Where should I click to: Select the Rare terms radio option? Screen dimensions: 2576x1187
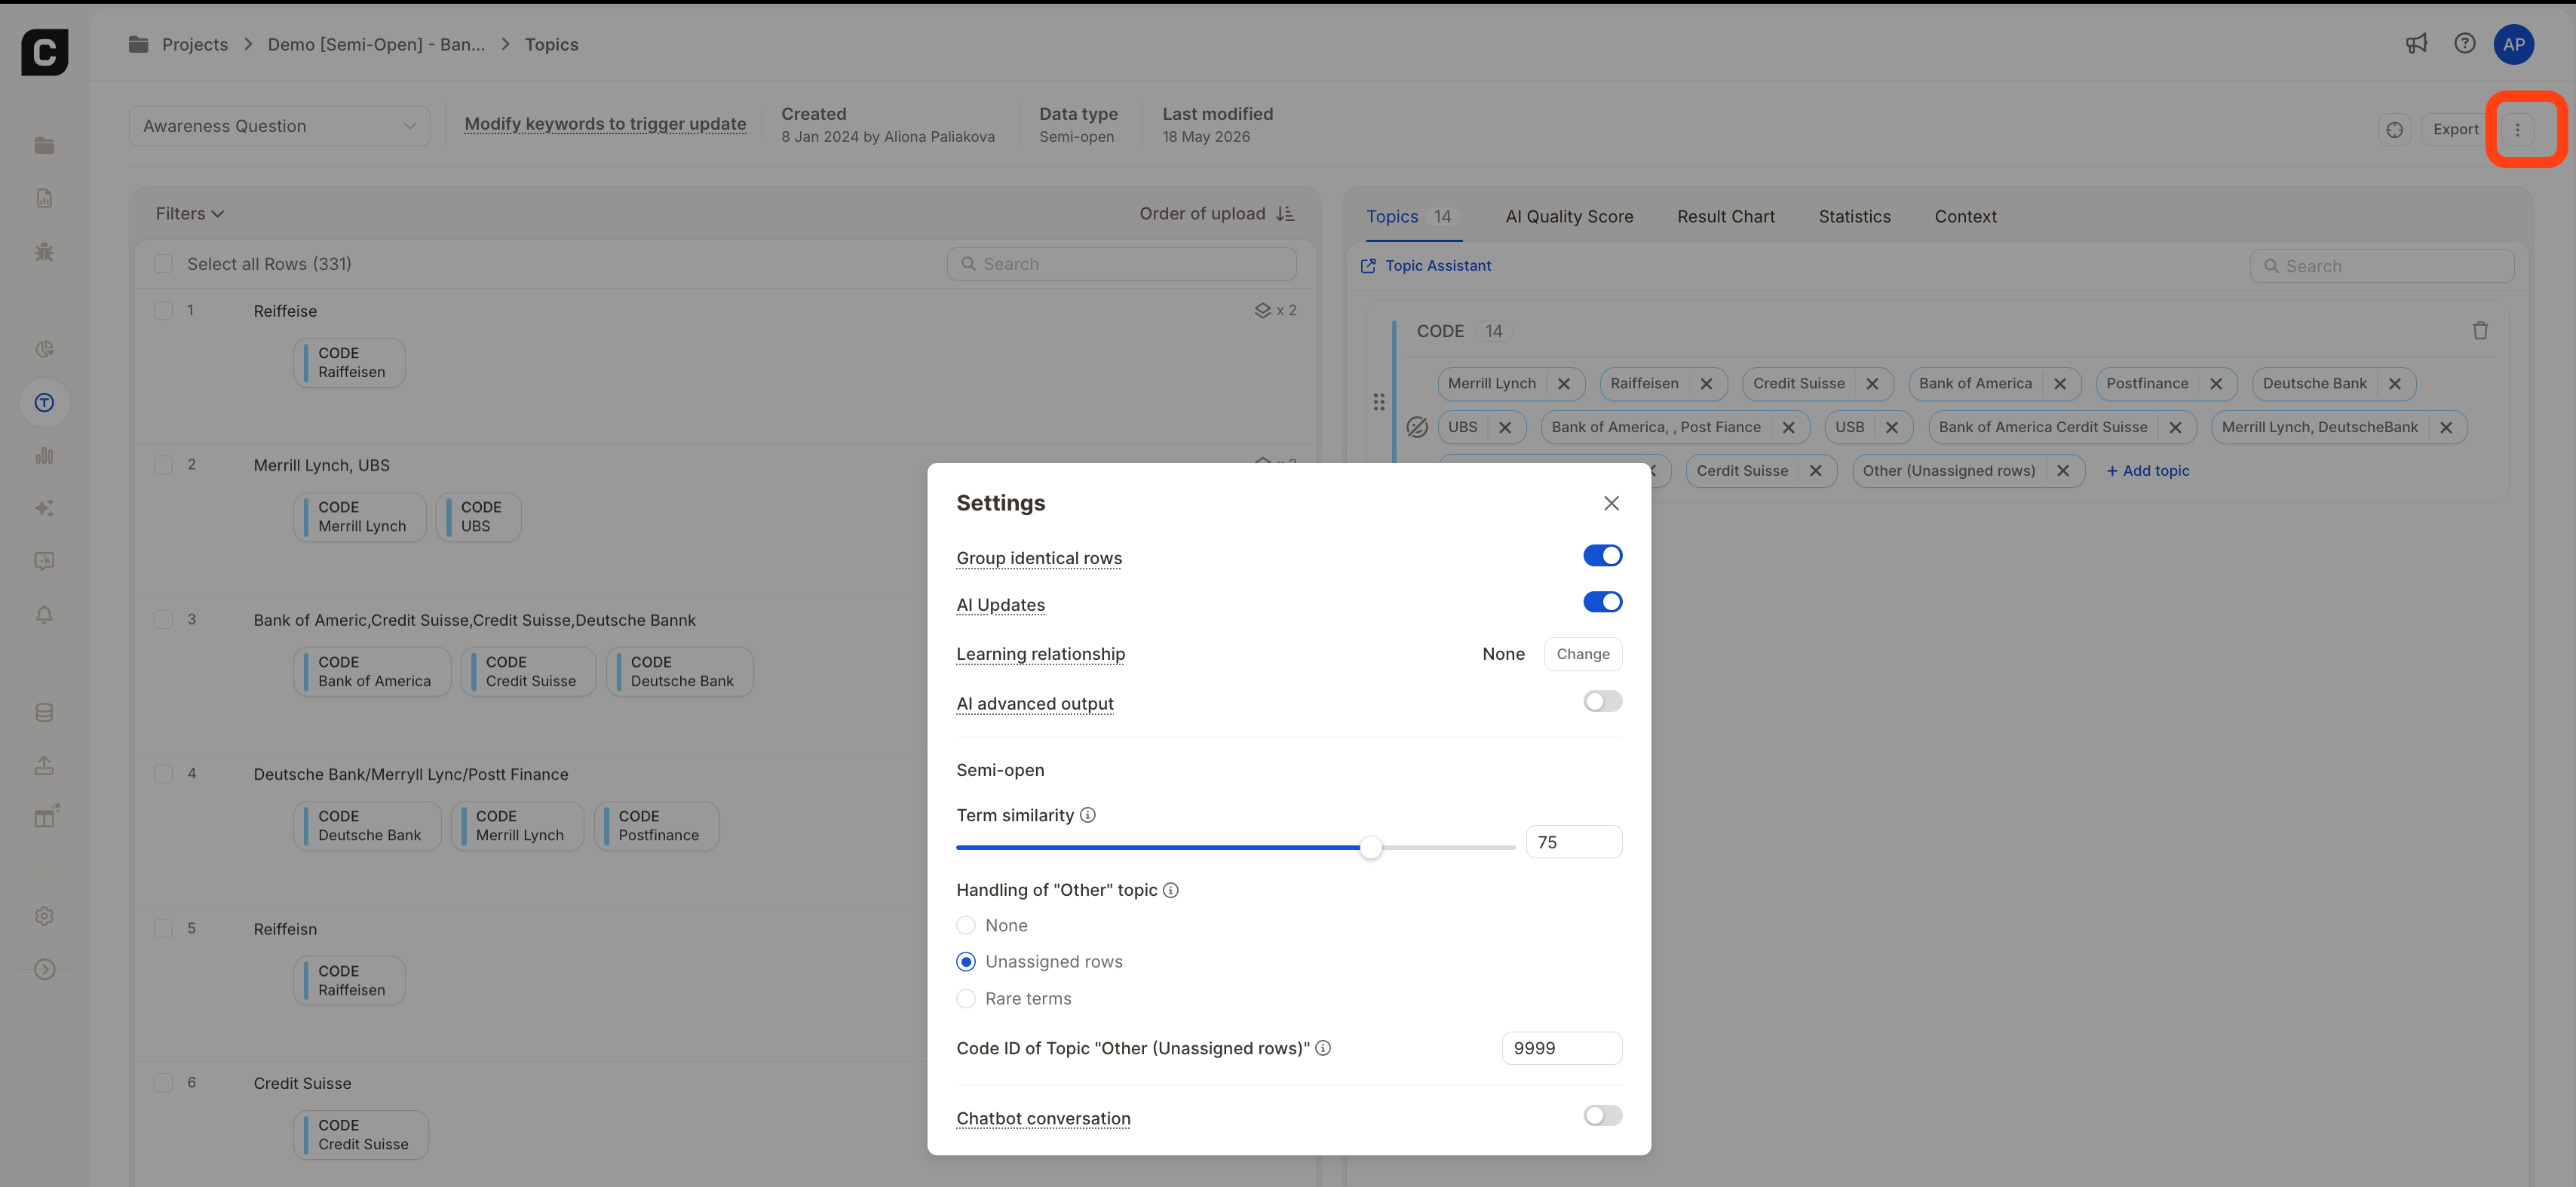(x=966, y=999)
